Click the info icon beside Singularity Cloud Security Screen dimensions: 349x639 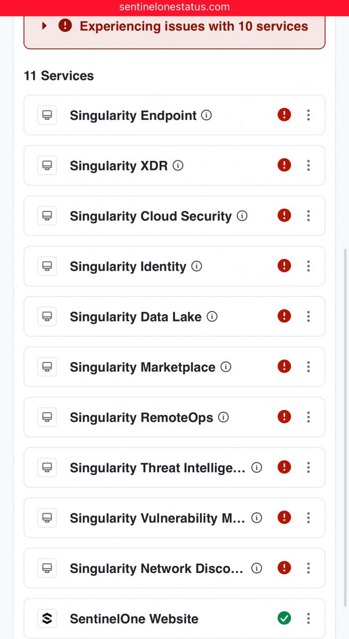(x=242, y=216)
